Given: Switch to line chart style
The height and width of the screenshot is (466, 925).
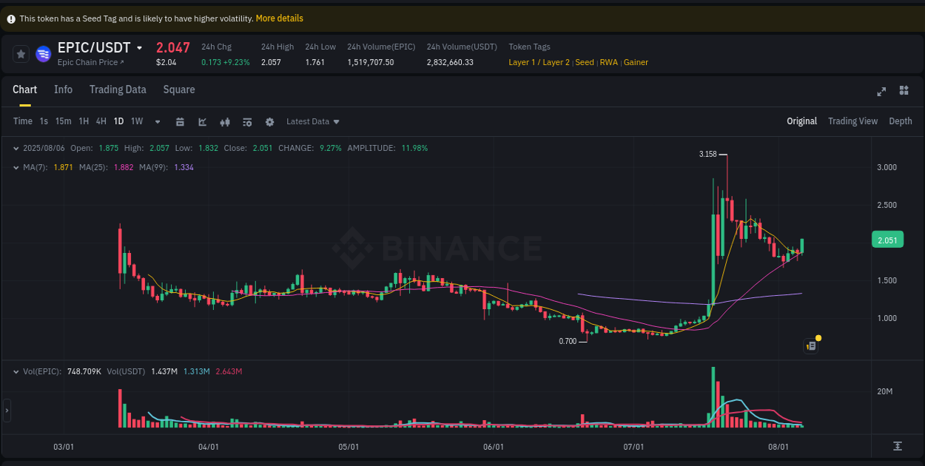Looking at the screenshot, I should point(203,121).
